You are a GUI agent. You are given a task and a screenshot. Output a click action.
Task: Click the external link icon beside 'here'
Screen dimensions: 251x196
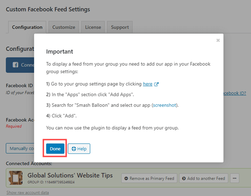point(156,84)
